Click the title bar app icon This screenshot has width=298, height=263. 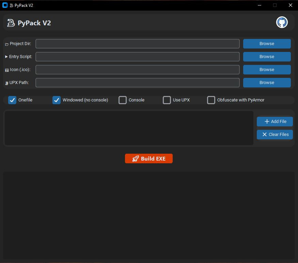(5, 5)
